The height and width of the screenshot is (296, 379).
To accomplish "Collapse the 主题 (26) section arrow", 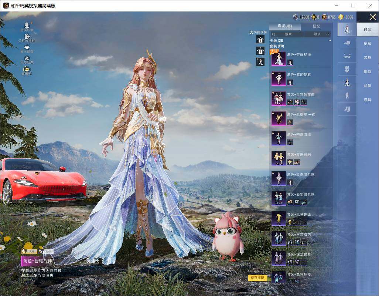I will click(330, 41).
